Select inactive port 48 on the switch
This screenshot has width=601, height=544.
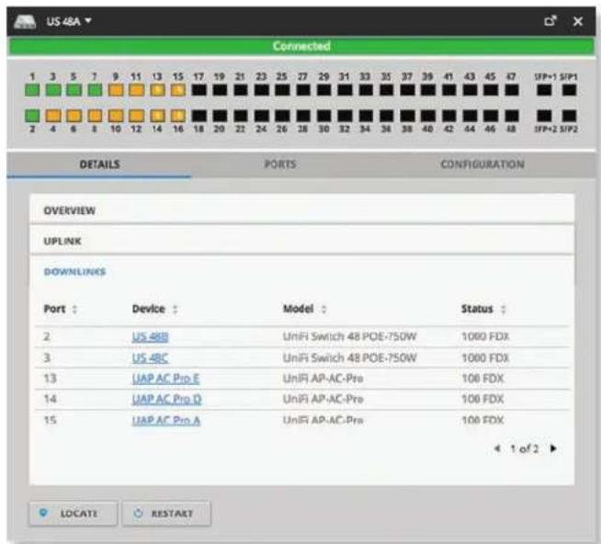(x=511, y=116)
